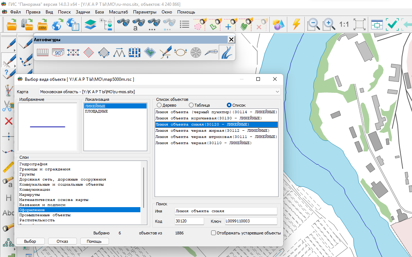Open the Масштаб menu
The height and width of the screenshot is (257, 412).
pos(118,12)
